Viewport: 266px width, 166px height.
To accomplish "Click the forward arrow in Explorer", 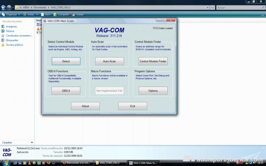I will pyautogui.click(x=9, y=7).
